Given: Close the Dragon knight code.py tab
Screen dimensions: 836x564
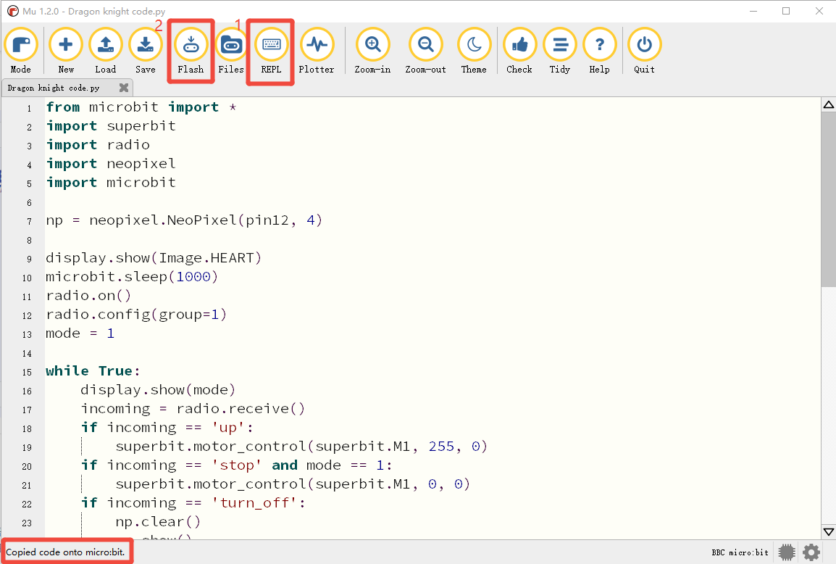Looking at the screenshot, I should coord(124,88).
